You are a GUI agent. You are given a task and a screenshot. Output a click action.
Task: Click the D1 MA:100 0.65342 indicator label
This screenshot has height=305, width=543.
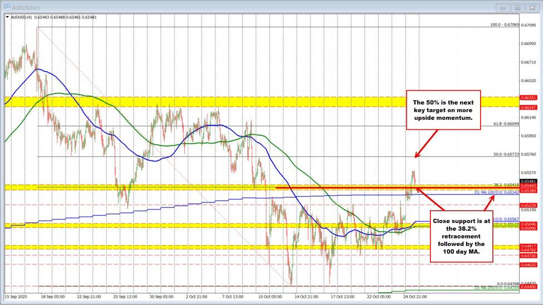pos(497,192)
